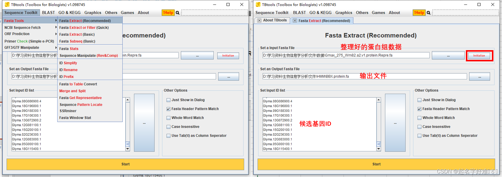Viewport: 502px width, 177px height.
Task: Expand NCBI Sequence Fetch submenu
Action: pos(30,27)
